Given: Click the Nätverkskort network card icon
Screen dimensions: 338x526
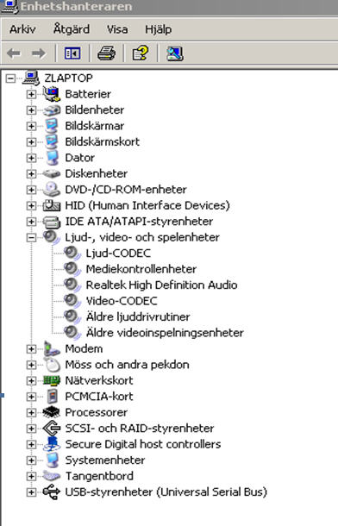Looking at the screenshot, I should coord(52,380).
